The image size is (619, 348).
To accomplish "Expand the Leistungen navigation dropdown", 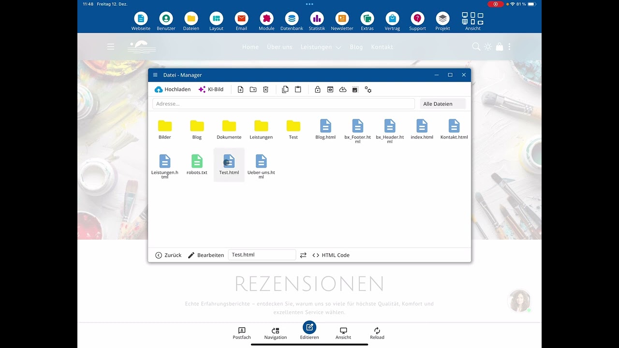I will (321, 47).
